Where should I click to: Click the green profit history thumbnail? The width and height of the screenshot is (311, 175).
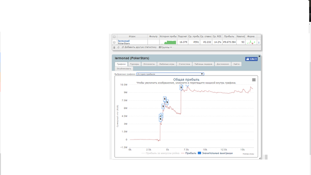168,42
